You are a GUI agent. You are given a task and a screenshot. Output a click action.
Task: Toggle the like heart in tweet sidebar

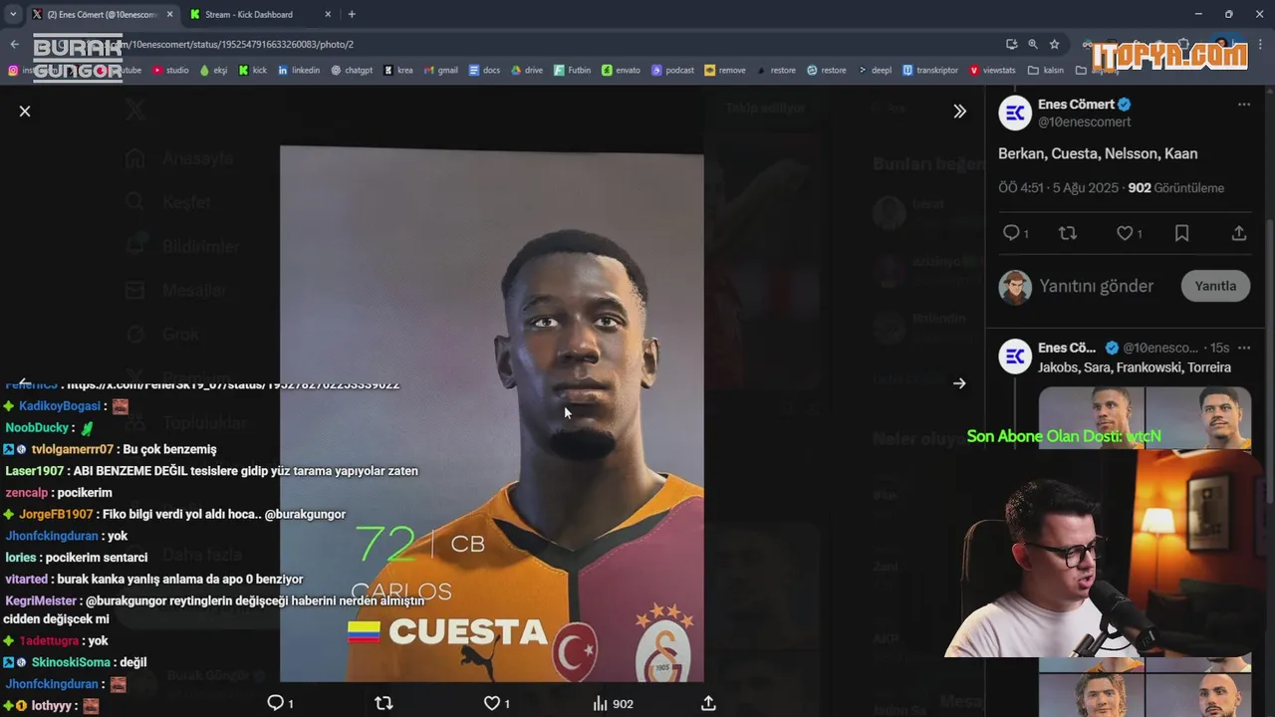pyautogui.click(x=1125, y=233)
